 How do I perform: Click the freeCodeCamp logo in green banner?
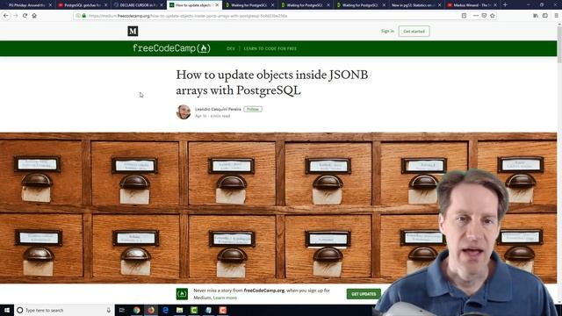pos(171,48)
